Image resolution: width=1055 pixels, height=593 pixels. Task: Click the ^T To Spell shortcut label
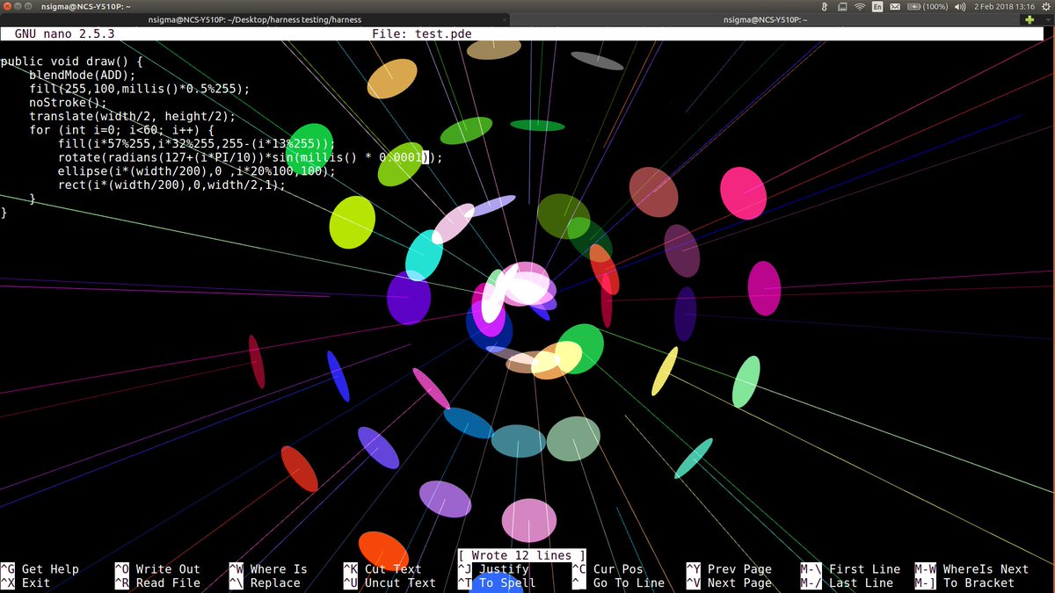(497, 582)
